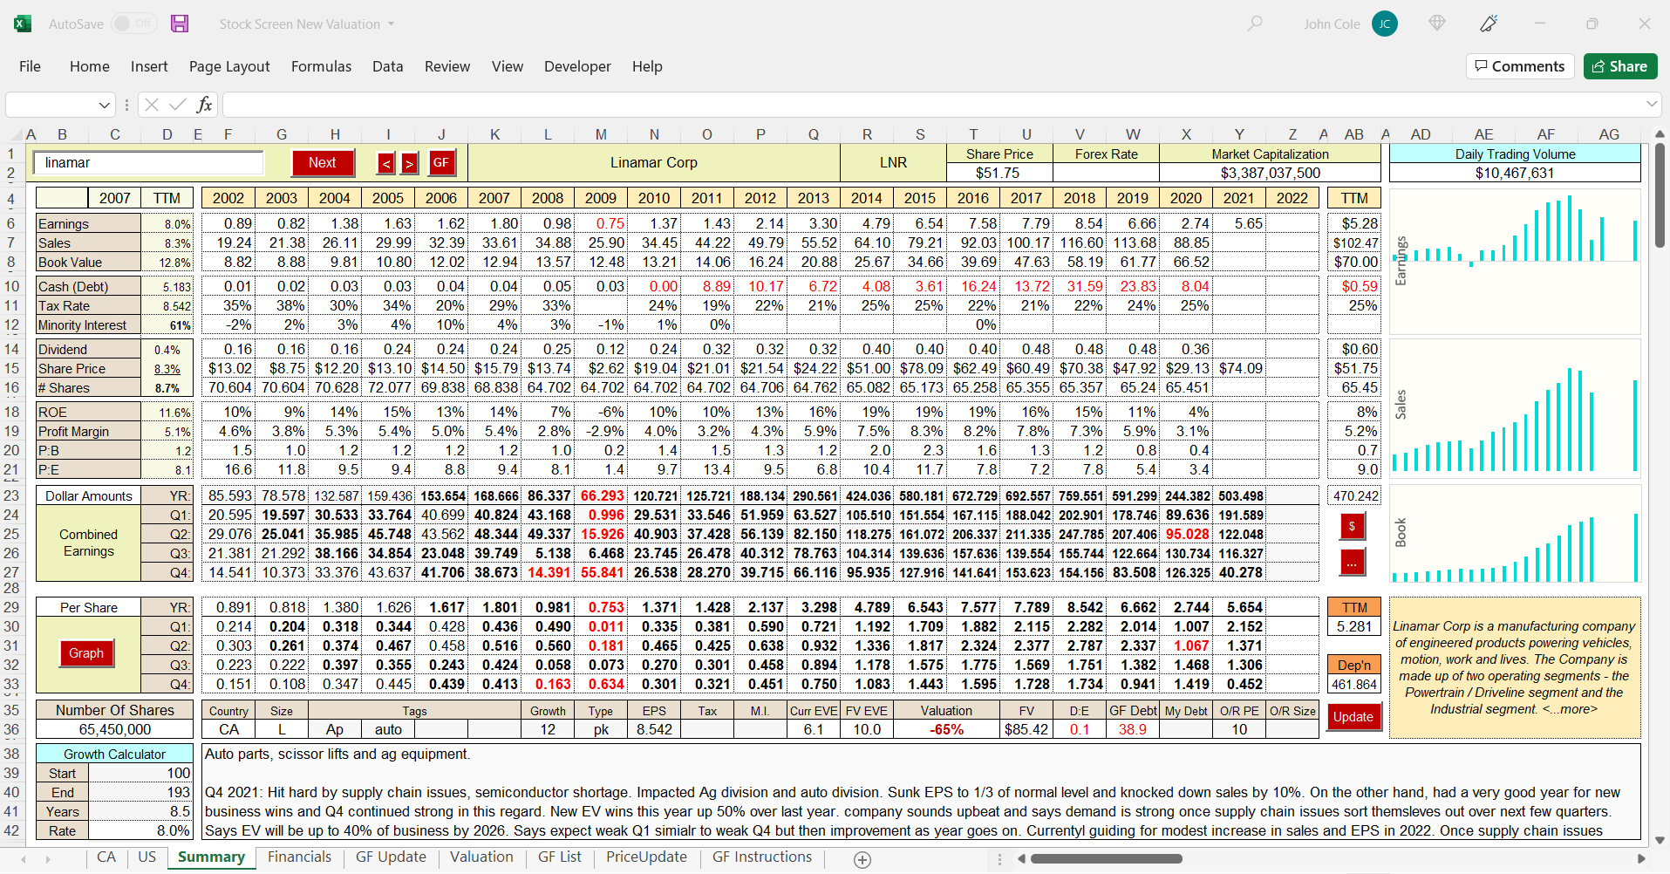
Task: Open the Developer ribbon tab
Action: [x=577, y=66]
